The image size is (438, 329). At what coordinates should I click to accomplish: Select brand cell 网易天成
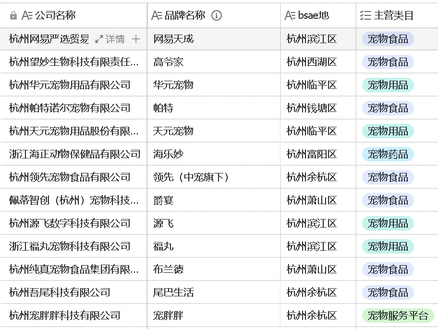click(214, 39)
